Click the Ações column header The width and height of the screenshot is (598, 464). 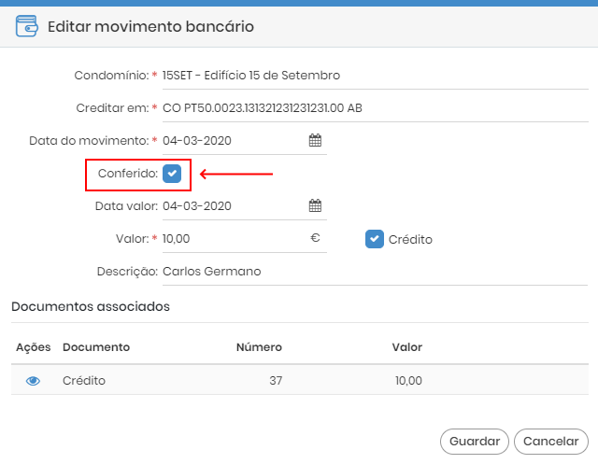coord(34,347)
